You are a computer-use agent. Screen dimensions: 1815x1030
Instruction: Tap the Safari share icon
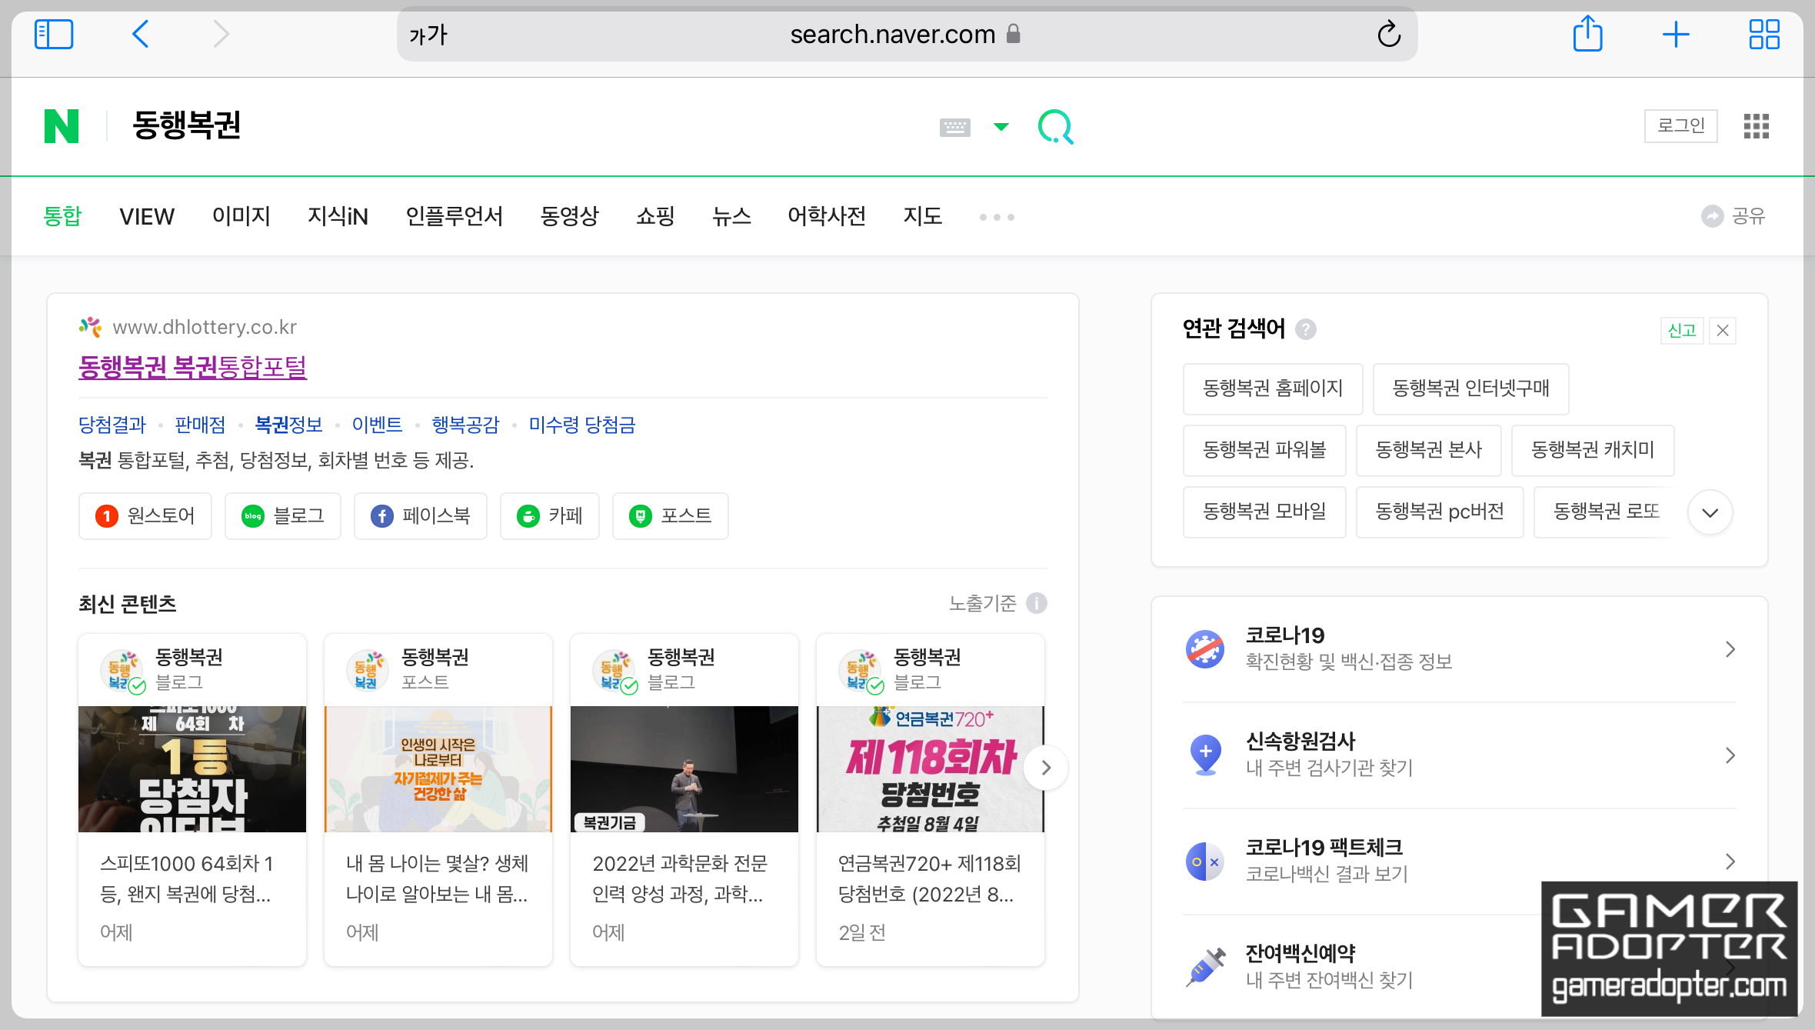point(1587,35)
